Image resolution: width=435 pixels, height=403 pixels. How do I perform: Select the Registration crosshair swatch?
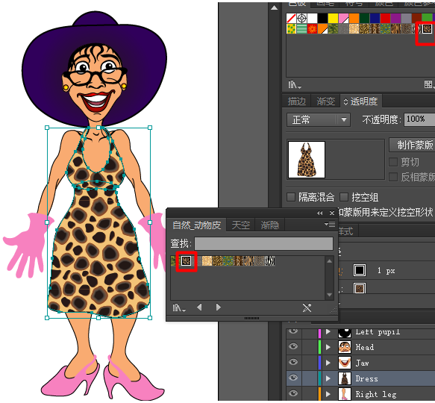coord(301,19)
